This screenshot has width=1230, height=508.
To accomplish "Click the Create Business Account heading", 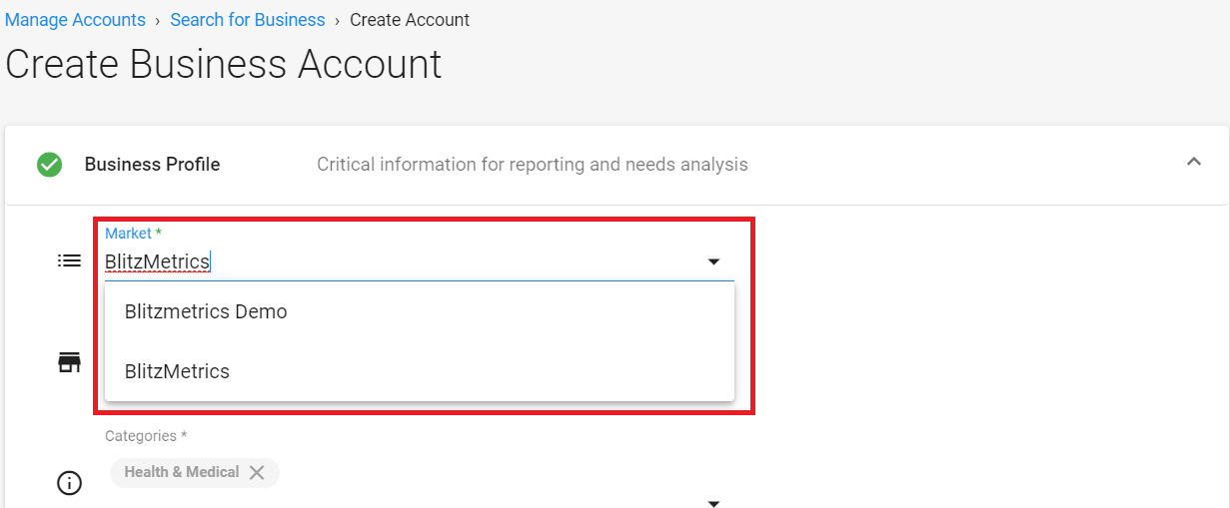I will (x=224, y=64).
